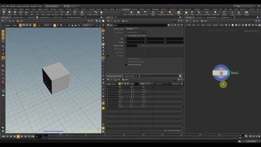The image size is (261, 147).
Task: Open the Tools menu in network editor
Action: pyautogui.click(x=209, y=25)
